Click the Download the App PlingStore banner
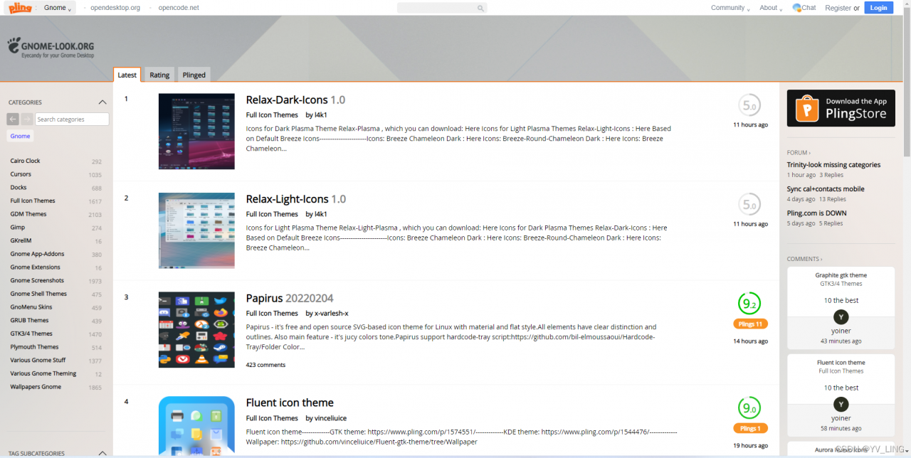This screenshot has height=458, width=911. pos(841,108)
